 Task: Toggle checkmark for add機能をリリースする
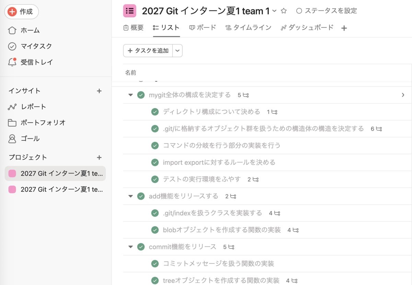click(141, 196)
